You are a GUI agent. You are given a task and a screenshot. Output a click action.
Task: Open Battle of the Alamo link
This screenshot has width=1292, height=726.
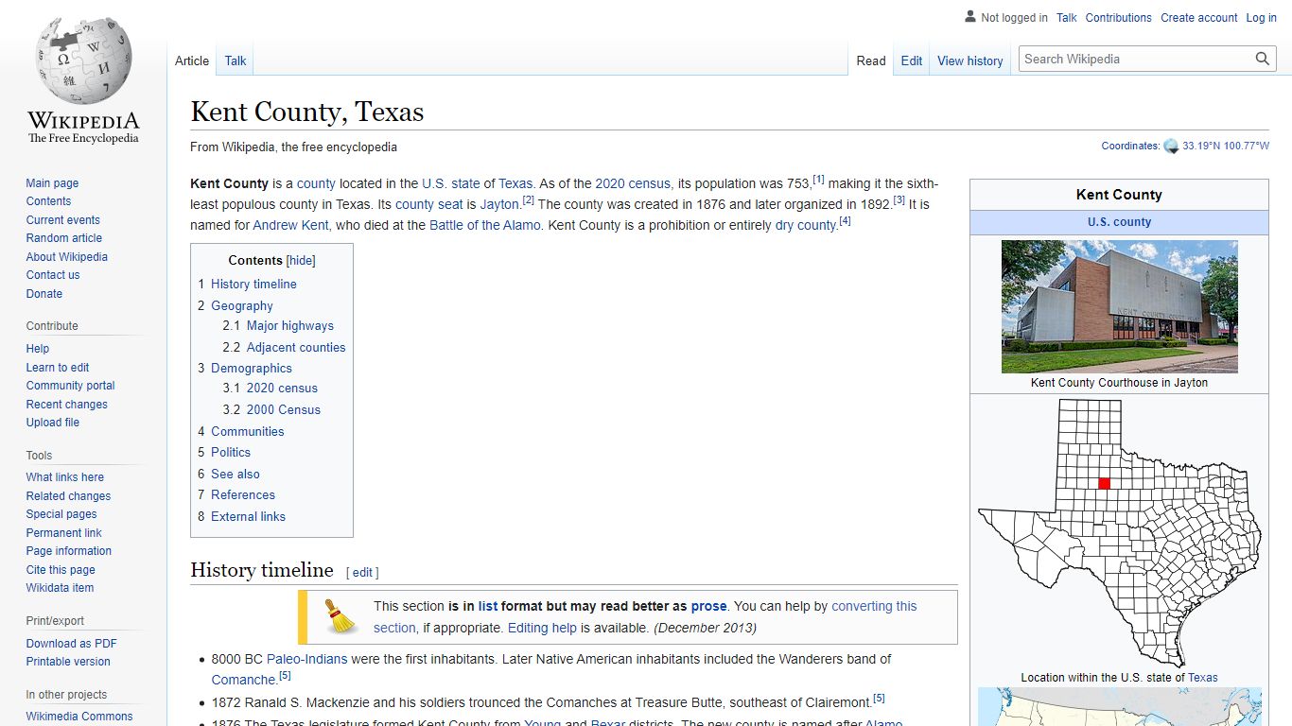pos(485,225)
